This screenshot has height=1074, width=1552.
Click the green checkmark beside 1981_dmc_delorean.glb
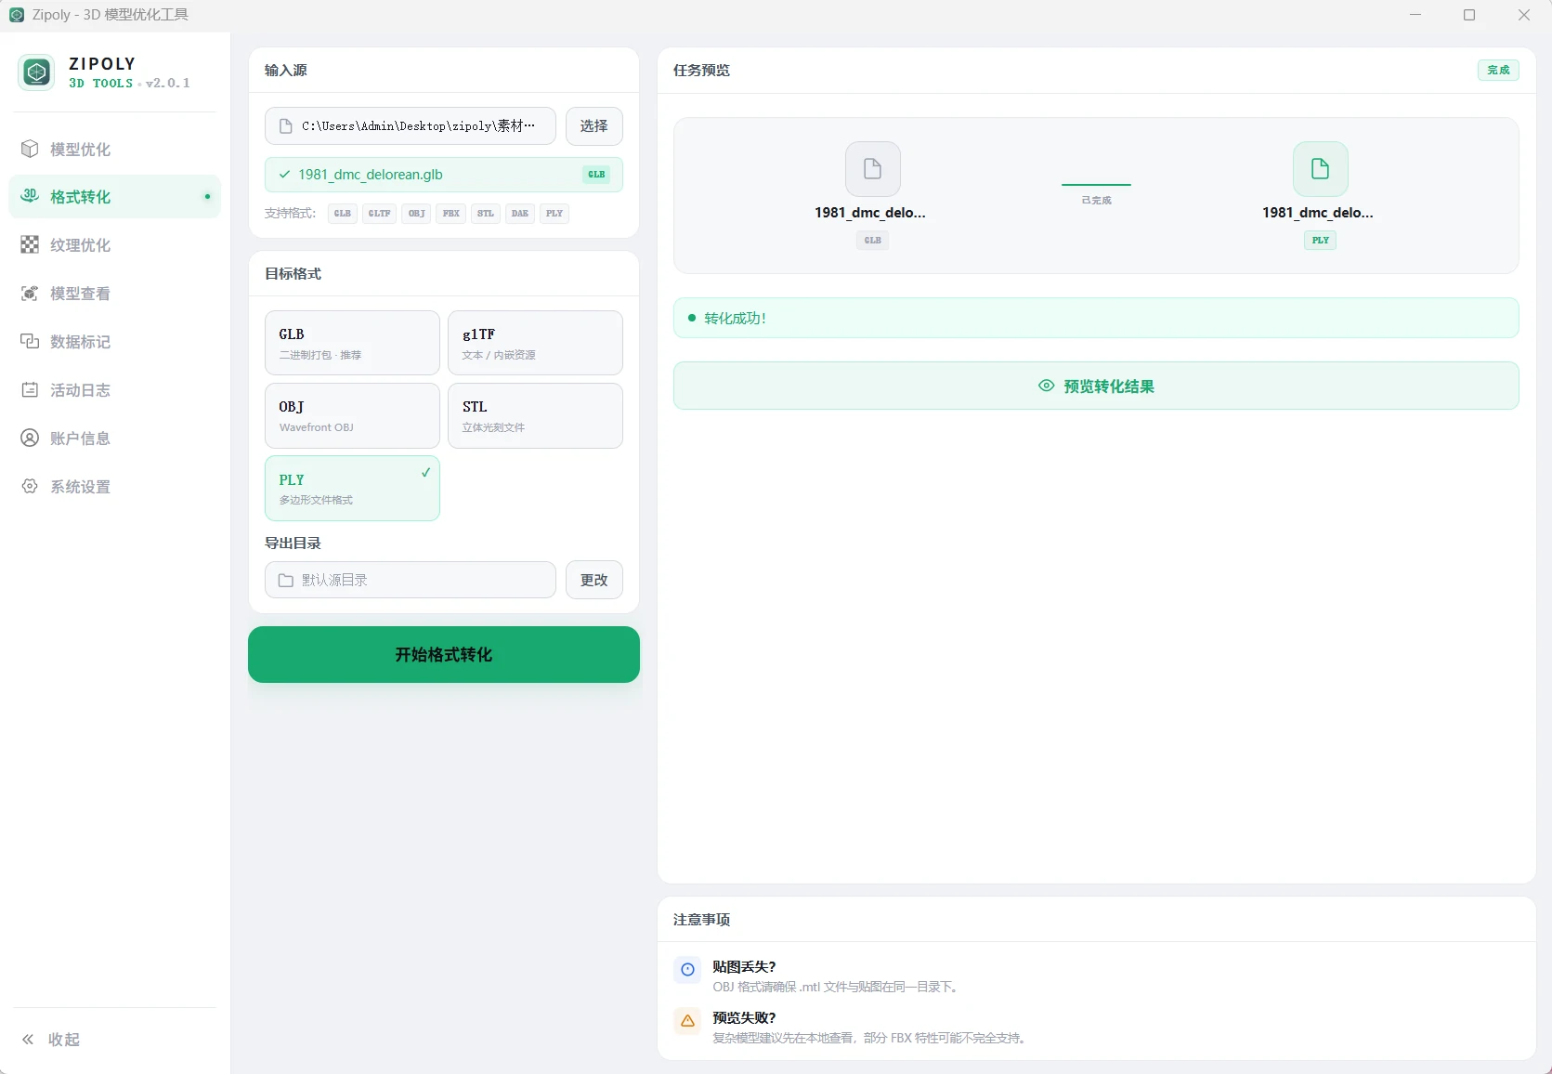coord(284,174)
